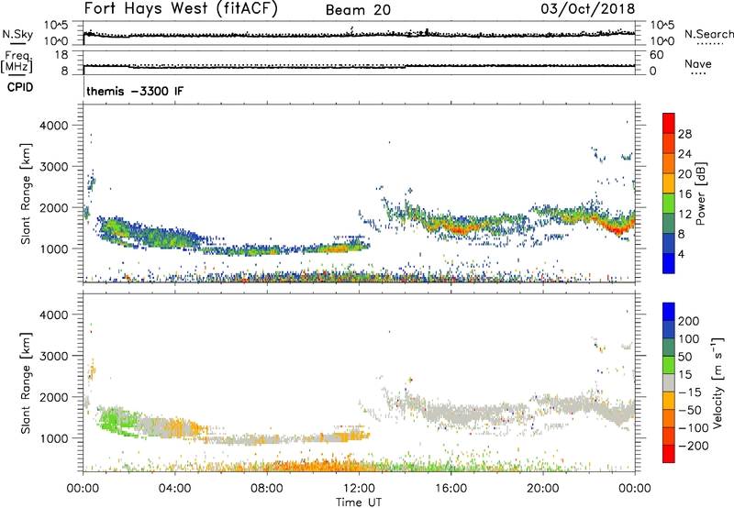The height and width of the screenshot is (508, 734).
Task: Select the blue Velocity segment above 200
Action: click(669, 312)
